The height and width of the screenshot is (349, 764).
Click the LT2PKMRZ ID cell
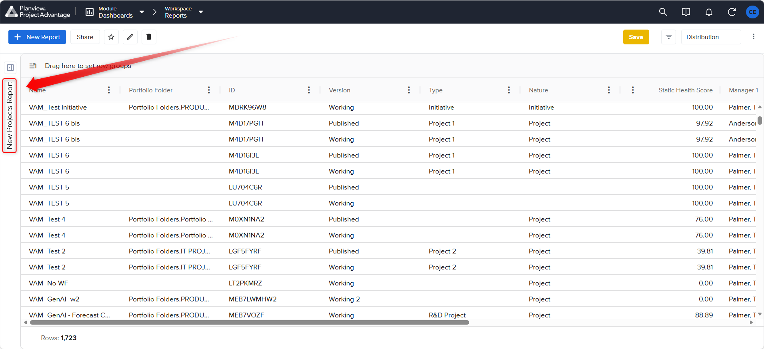245,283
